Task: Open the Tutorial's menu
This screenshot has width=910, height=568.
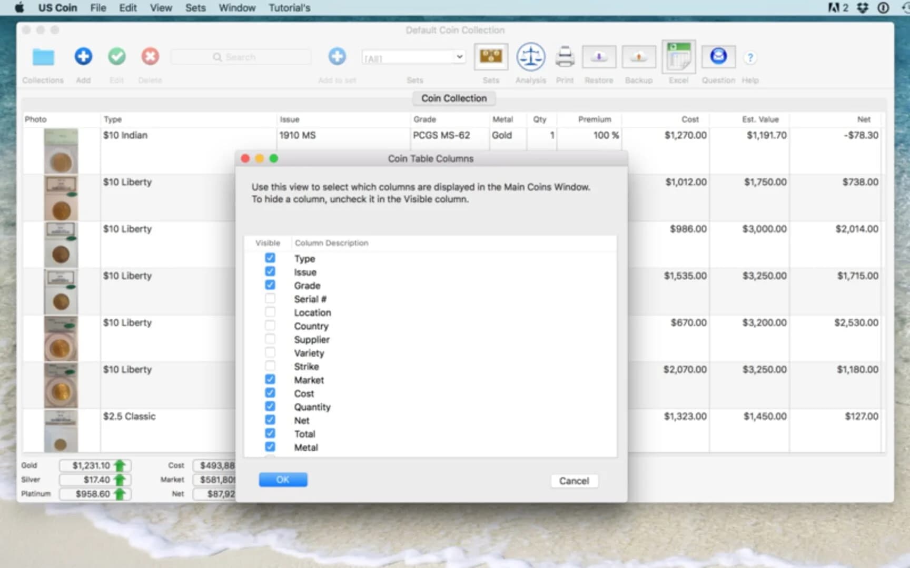Action: [289, 7]
